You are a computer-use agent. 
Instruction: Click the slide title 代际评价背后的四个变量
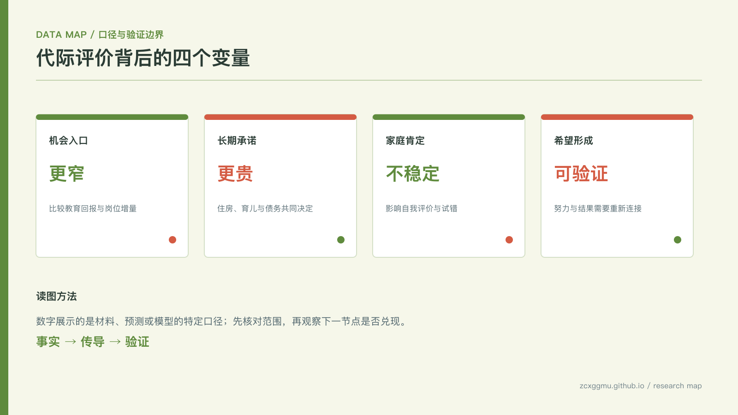[143, 58]
